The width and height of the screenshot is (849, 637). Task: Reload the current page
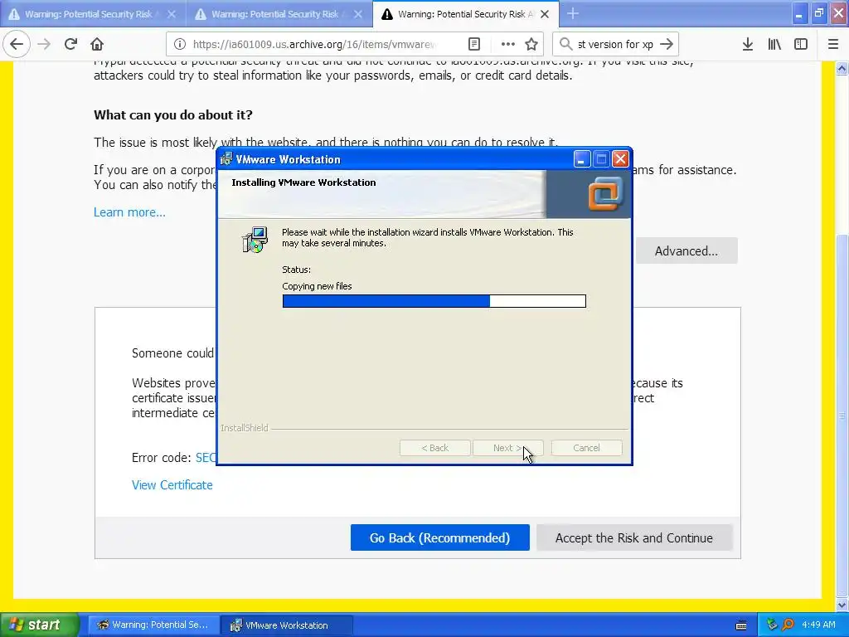coord(70,44)
